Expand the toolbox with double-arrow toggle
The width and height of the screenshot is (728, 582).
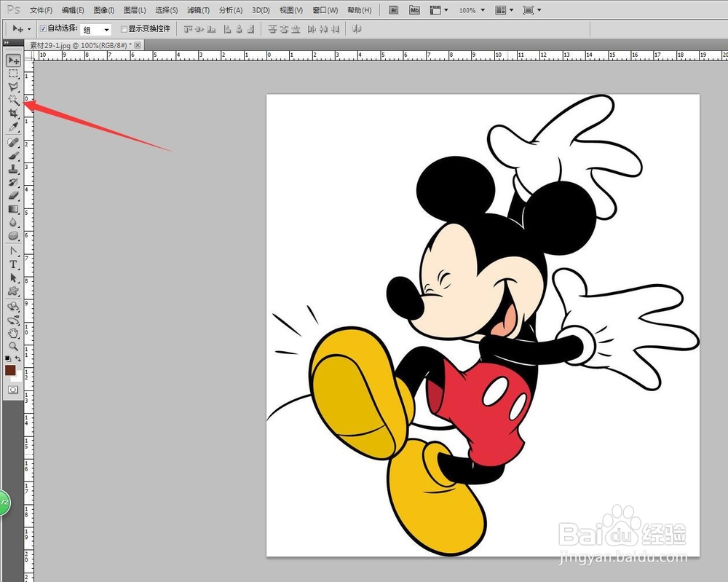pos(6,43)
